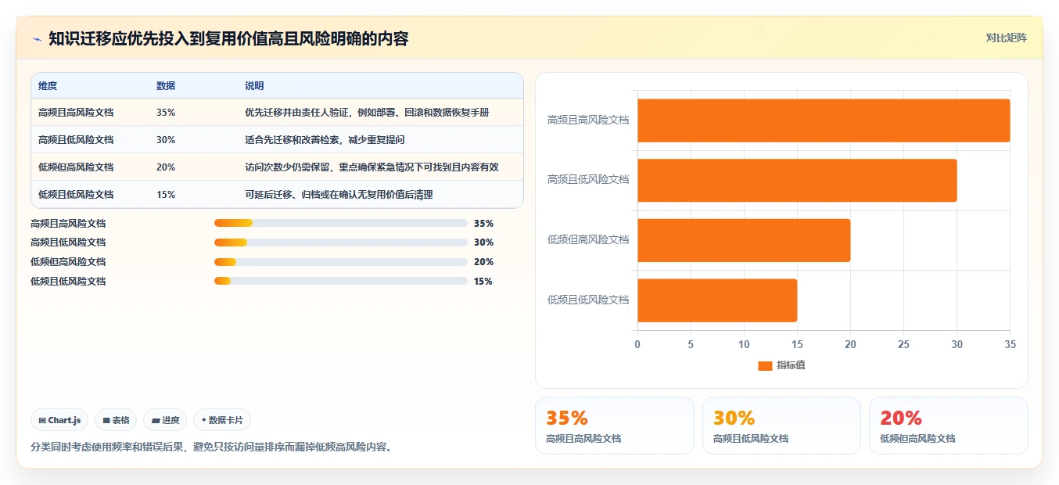Select the Chart.js tag chip

[x=60, y=420]
